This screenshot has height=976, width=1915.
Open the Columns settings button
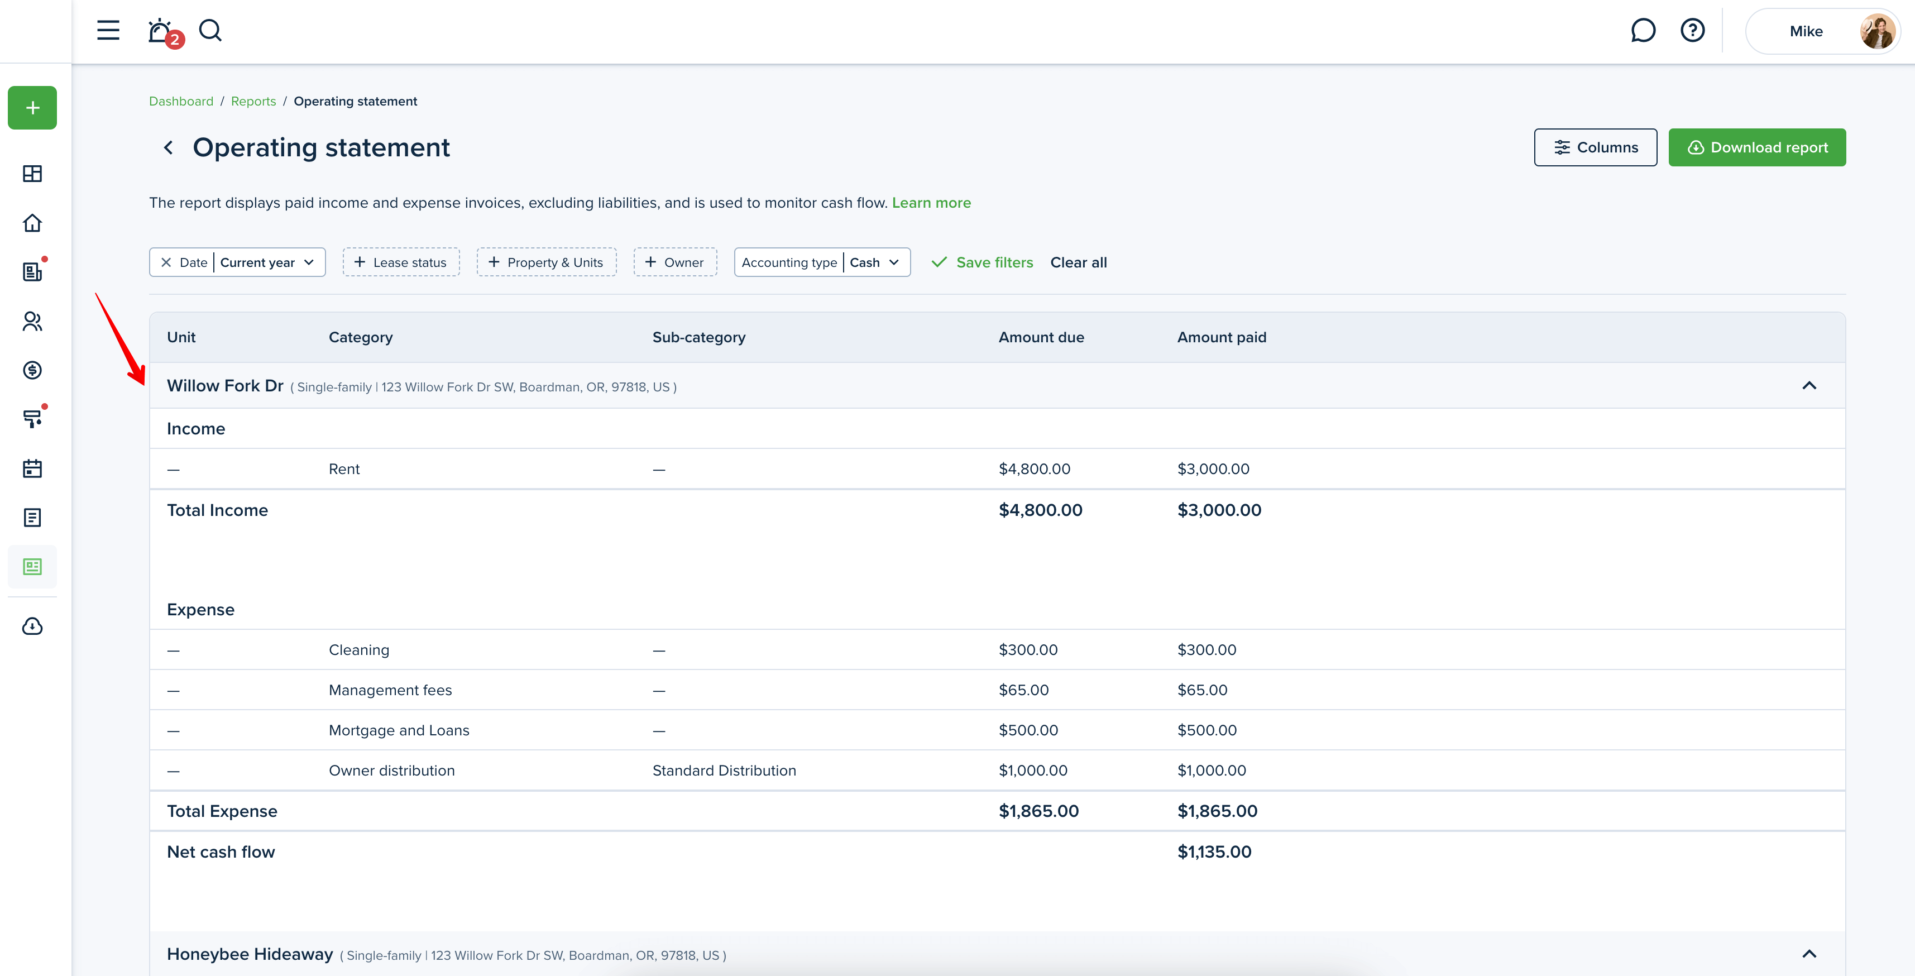tap(1595, 147)
